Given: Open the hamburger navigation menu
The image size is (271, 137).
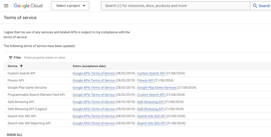Looking at the screenshot, I should point(6,6).
